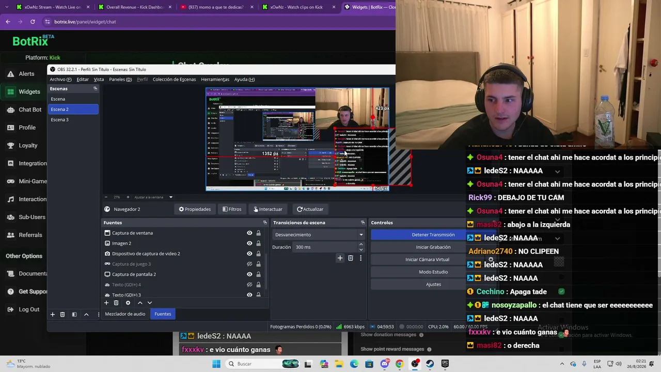
Task: Reload the browser page
Action: pos(33,22)
